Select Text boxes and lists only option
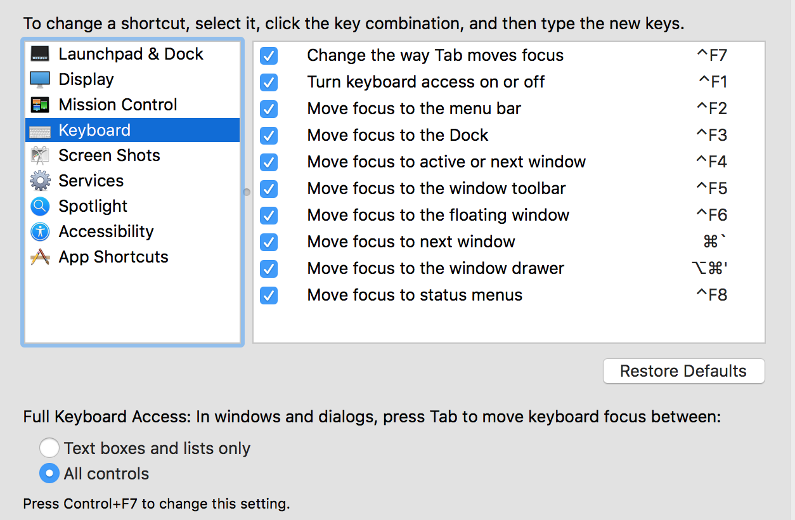The width and height of the screenshot is (795, 520). (49, 448)
